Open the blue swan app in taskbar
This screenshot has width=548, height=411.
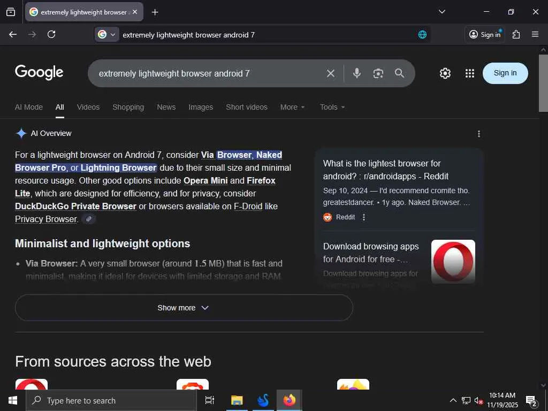[263, 400]
